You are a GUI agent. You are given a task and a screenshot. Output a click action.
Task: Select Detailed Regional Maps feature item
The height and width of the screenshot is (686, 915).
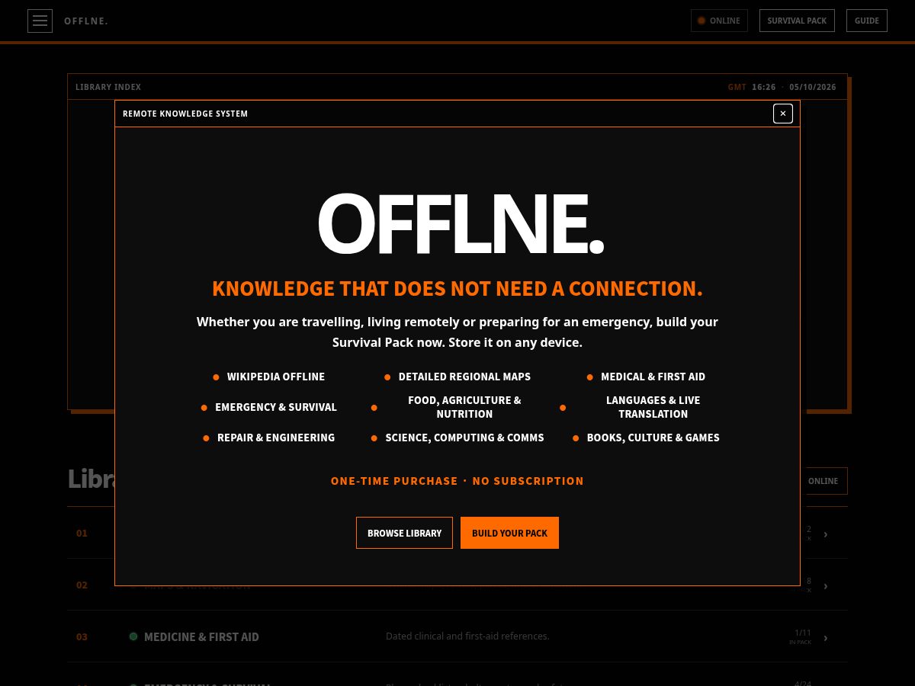click(x=457, y=377)
